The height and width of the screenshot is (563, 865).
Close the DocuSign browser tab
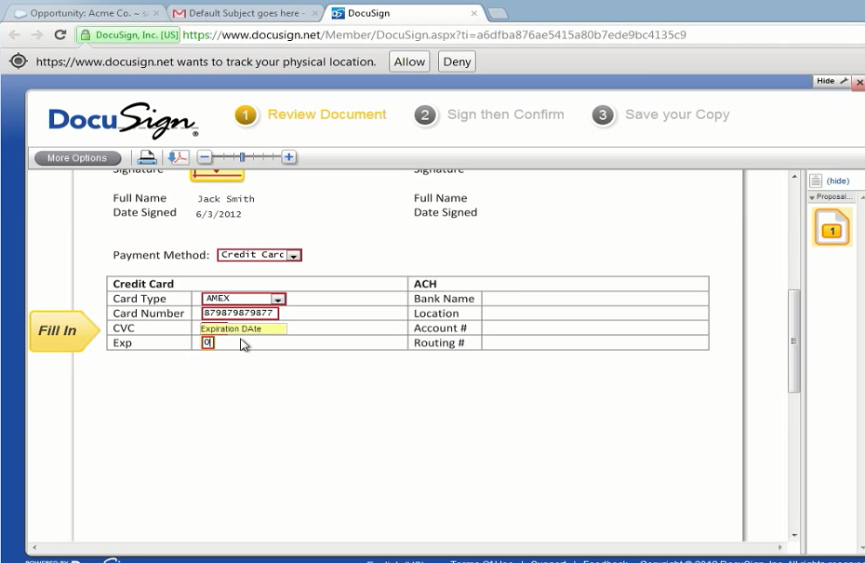[x=473, y=13]
